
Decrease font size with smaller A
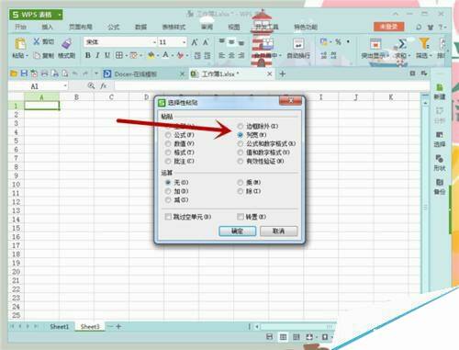click(206, 42)
